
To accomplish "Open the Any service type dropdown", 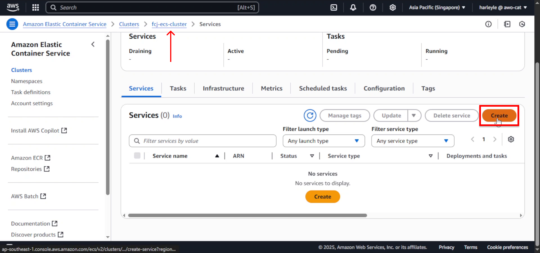I will (413, 141).
